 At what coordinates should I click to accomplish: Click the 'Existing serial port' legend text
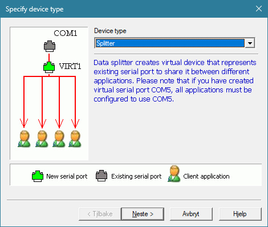[x=136, y=176]
